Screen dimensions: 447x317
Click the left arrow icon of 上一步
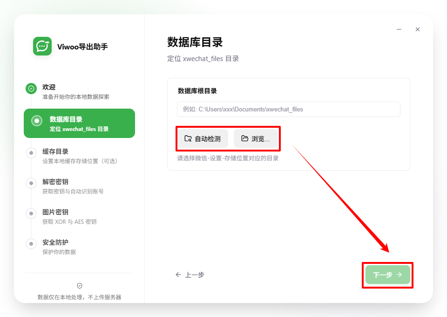coord(178,275)
